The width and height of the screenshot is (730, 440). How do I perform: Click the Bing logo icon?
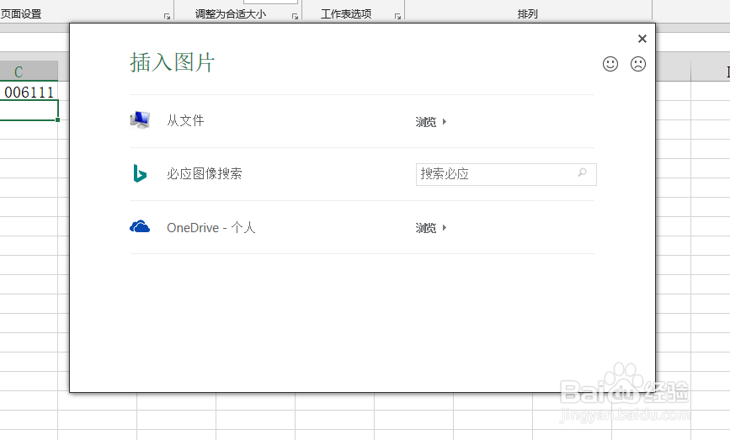(x=140, y=173)
